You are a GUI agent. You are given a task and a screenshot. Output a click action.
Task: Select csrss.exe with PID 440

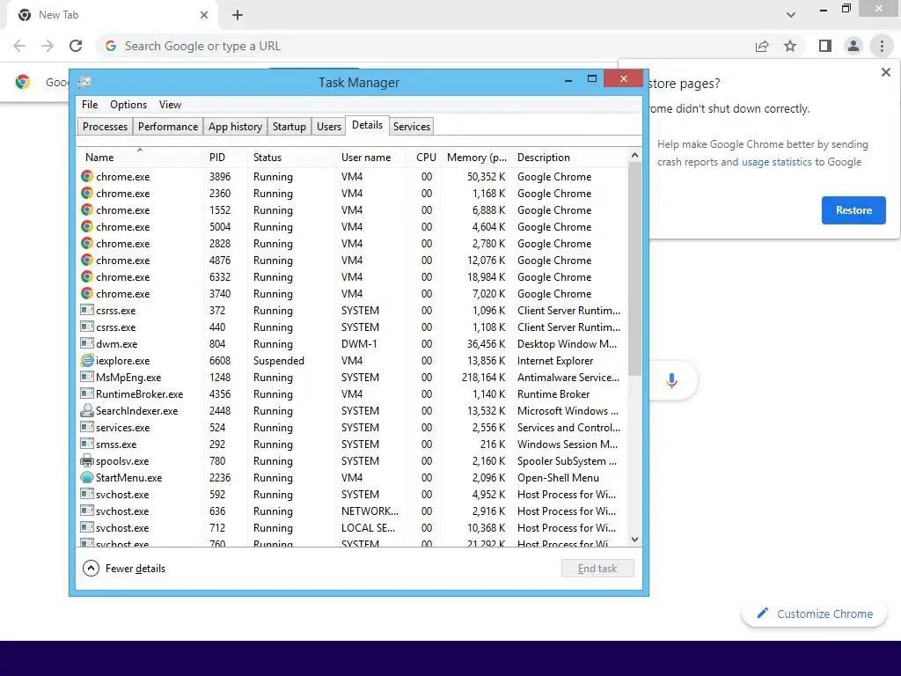click(352, 327)
